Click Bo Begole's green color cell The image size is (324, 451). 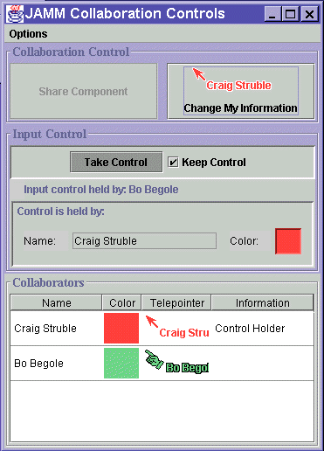click(121, 363)
